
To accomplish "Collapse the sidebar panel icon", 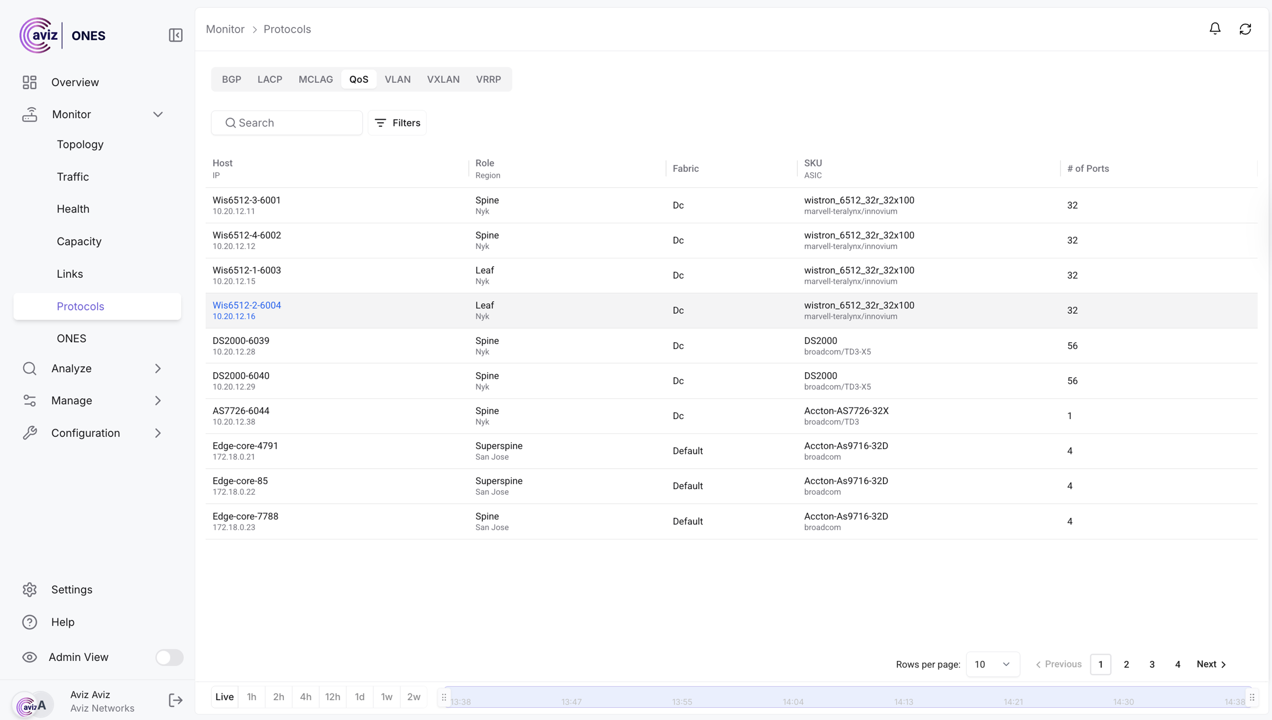I will (x=176, y=35).
